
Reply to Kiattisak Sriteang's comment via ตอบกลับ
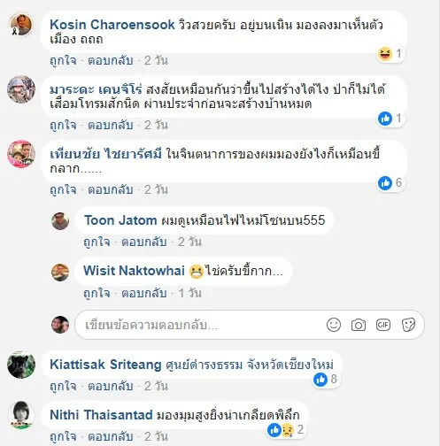click(x=111, y=386)
